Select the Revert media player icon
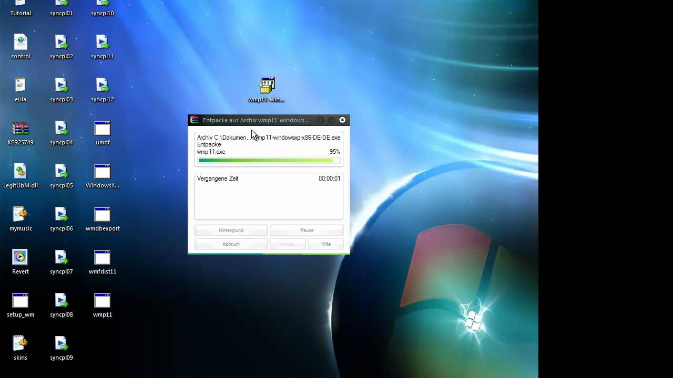The image size is (673, 378). click(x=21, y=261)
